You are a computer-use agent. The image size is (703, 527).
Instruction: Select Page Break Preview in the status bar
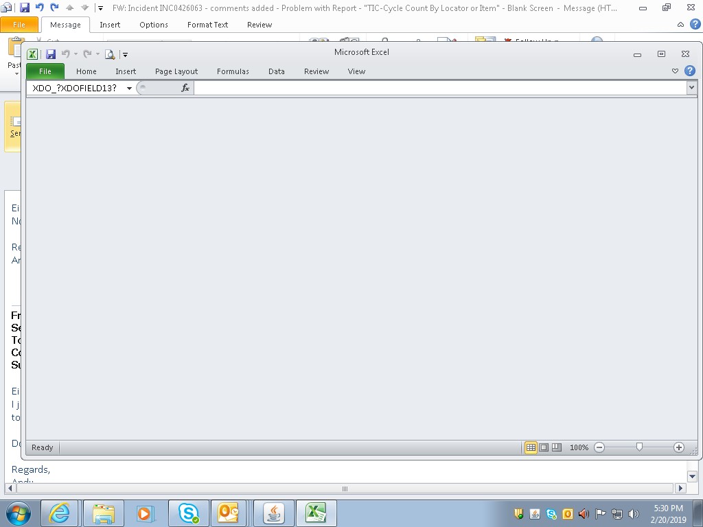[555, 447]
